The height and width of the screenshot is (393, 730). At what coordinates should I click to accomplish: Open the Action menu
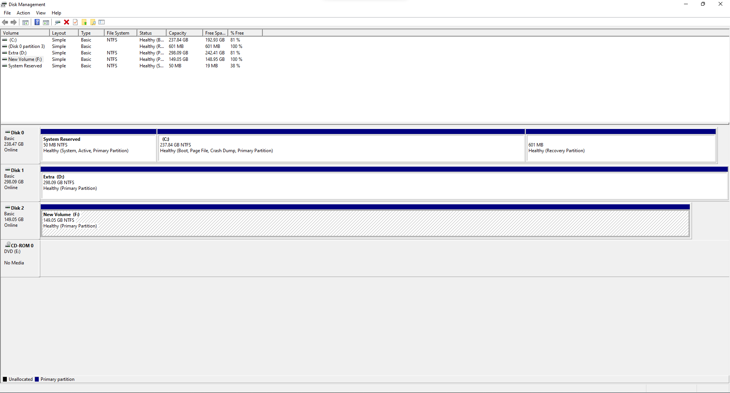(x=23, y=13)
